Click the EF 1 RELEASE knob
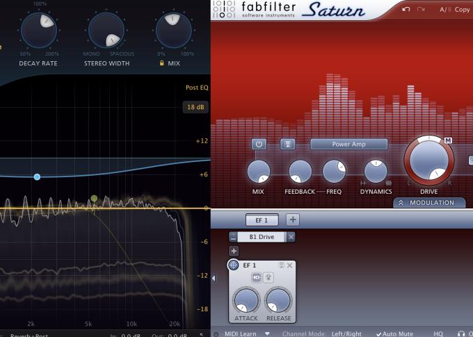The image size is (473, 337). click(x=278, y=301)
